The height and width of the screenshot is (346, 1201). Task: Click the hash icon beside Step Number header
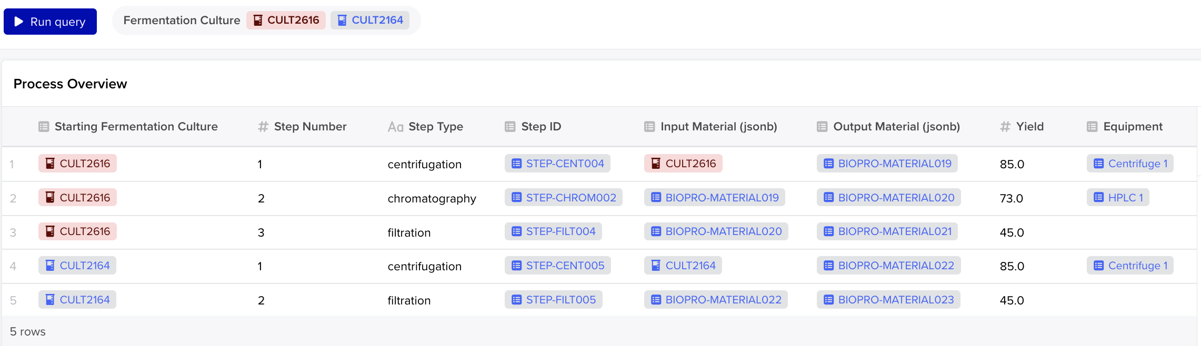coord(263,127)
